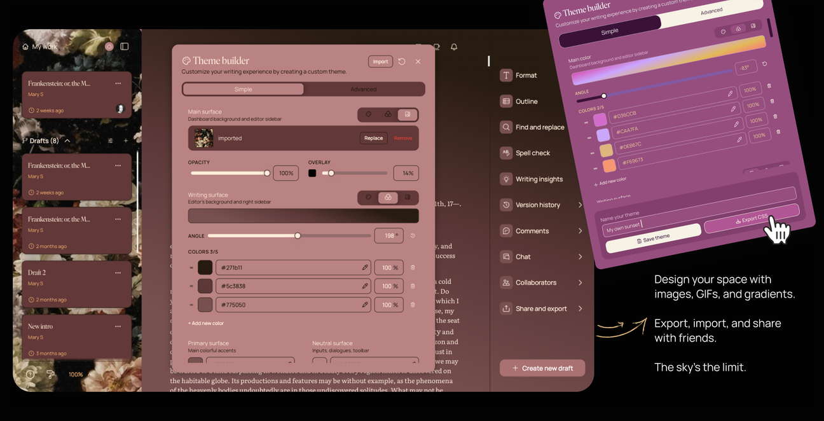The width and height of the screenshot is (824, 421).
Task: Reset the gradient angle value
Action: [413, 236]
